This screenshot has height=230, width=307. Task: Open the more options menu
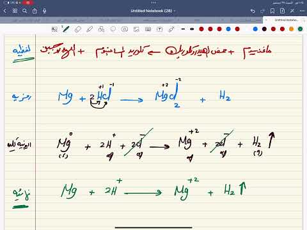click(x=302, y=11)
